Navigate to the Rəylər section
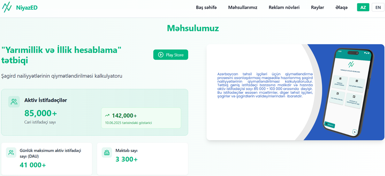385x176 pixels. (x=317, y=8)
